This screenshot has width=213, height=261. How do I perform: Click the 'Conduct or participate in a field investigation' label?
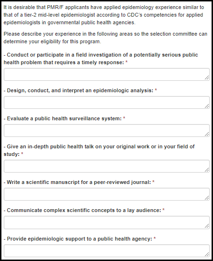pos(101,58)
